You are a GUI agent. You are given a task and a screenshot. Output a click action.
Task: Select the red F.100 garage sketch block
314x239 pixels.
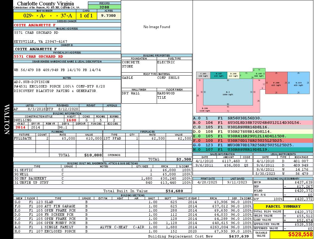276,83
